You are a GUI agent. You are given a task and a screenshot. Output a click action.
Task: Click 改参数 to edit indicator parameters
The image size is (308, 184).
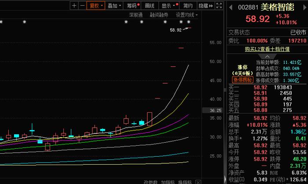[x=150, y=182]
